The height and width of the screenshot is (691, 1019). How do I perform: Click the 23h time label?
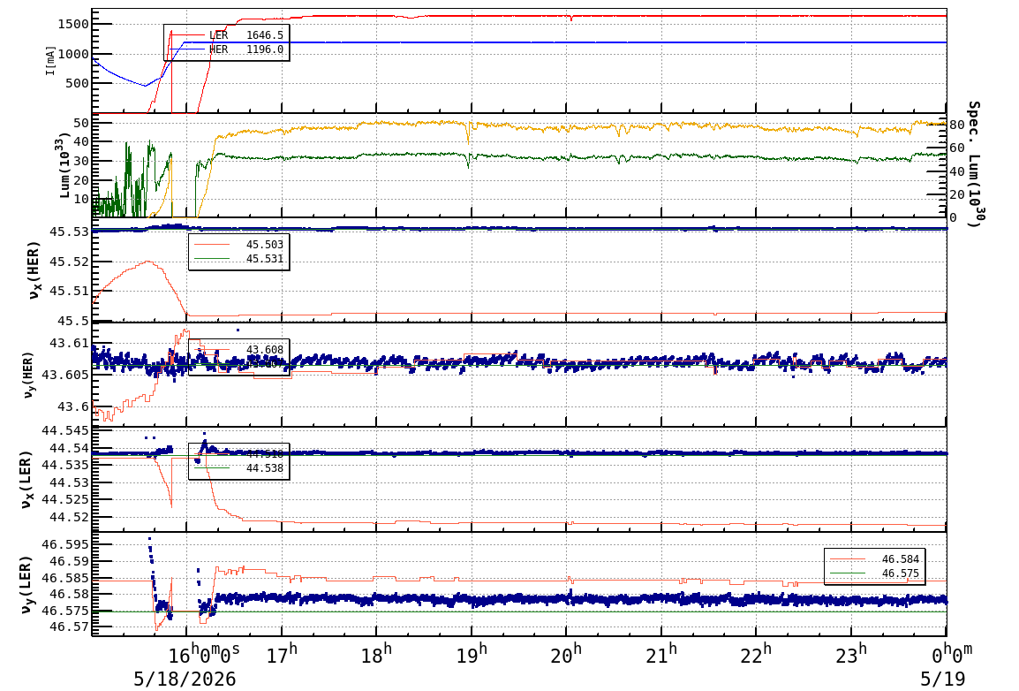[850, 653]
